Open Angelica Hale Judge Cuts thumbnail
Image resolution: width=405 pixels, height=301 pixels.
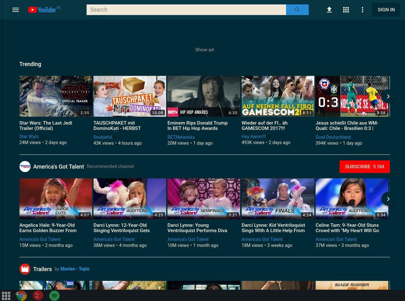coord(56,199)
